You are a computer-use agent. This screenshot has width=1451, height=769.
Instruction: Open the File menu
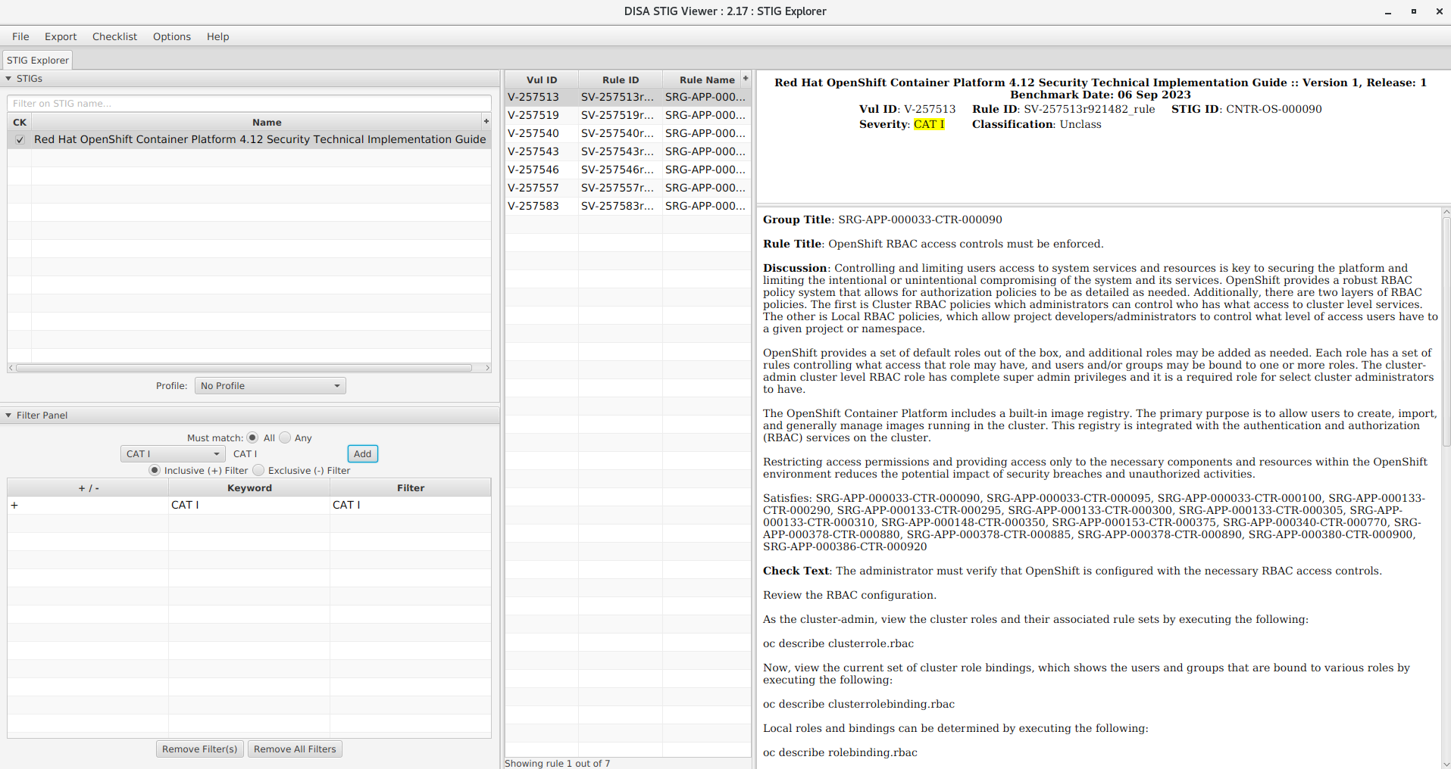(20, 36)
